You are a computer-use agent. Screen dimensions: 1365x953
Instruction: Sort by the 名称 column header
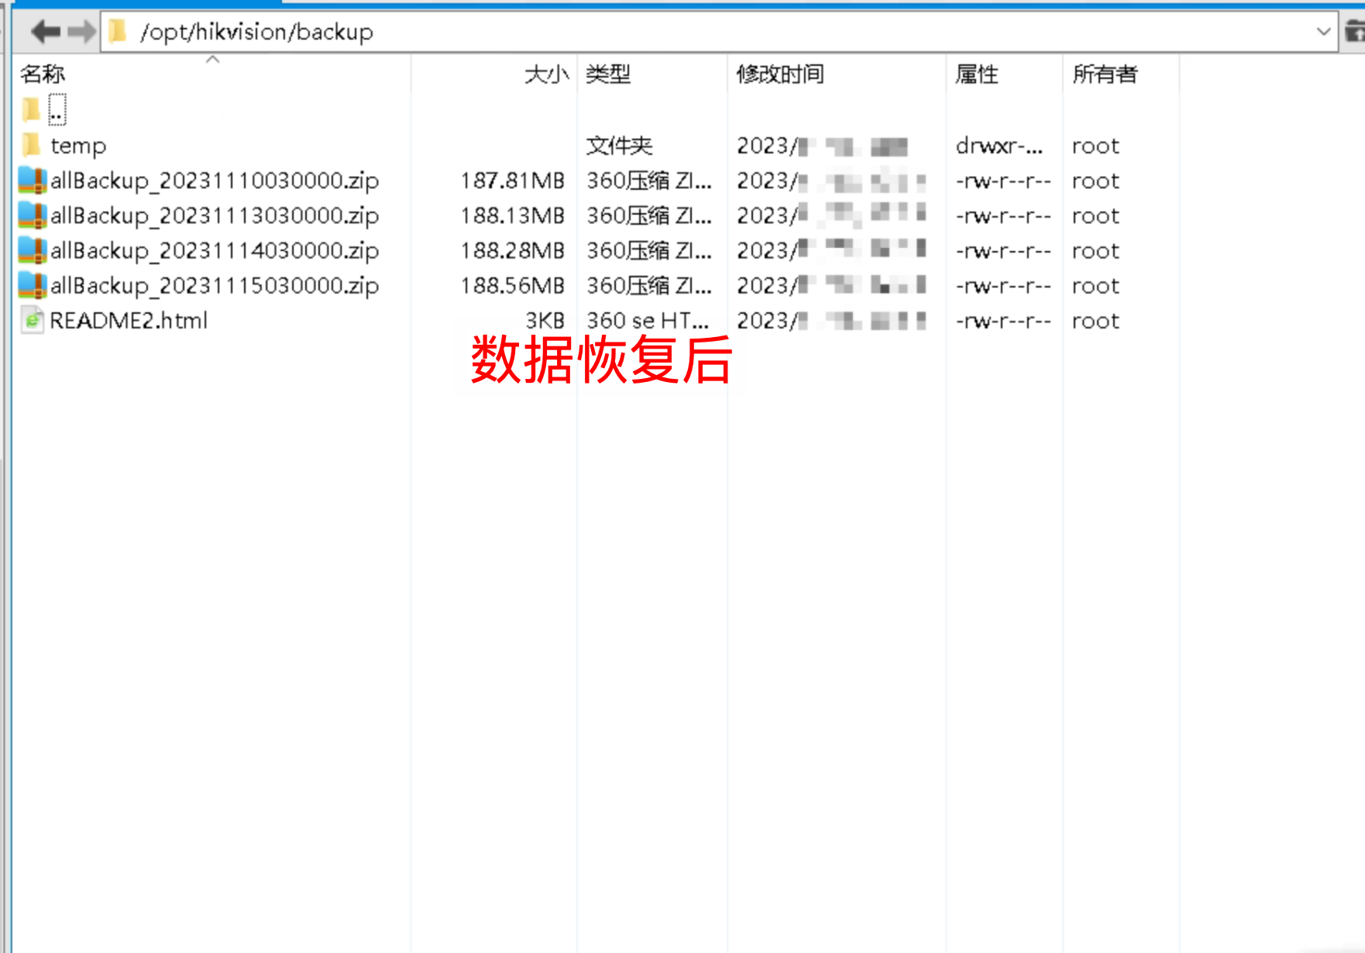[x=43, y=74]
